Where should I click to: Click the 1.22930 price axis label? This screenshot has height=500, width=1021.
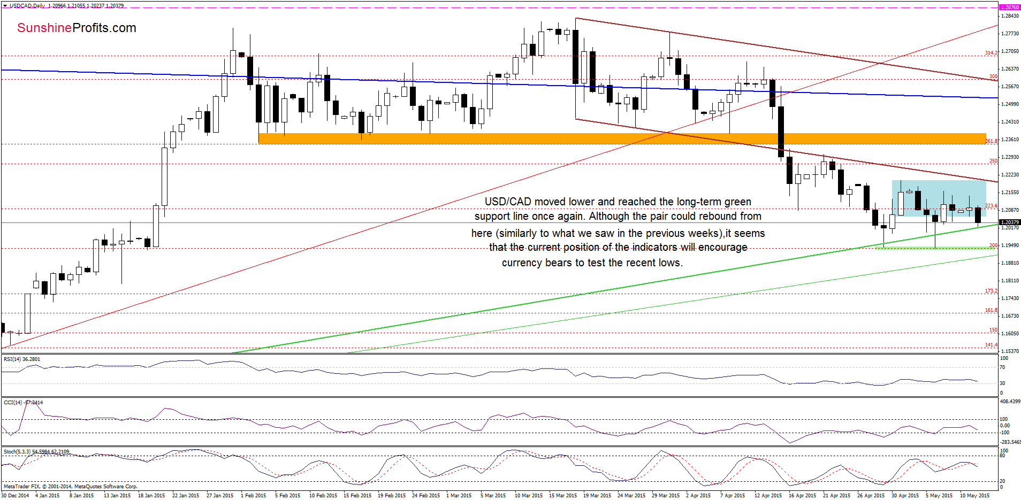point(1010,157)
